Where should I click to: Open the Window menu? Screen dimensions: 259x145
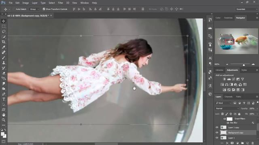tap(85, 3)
